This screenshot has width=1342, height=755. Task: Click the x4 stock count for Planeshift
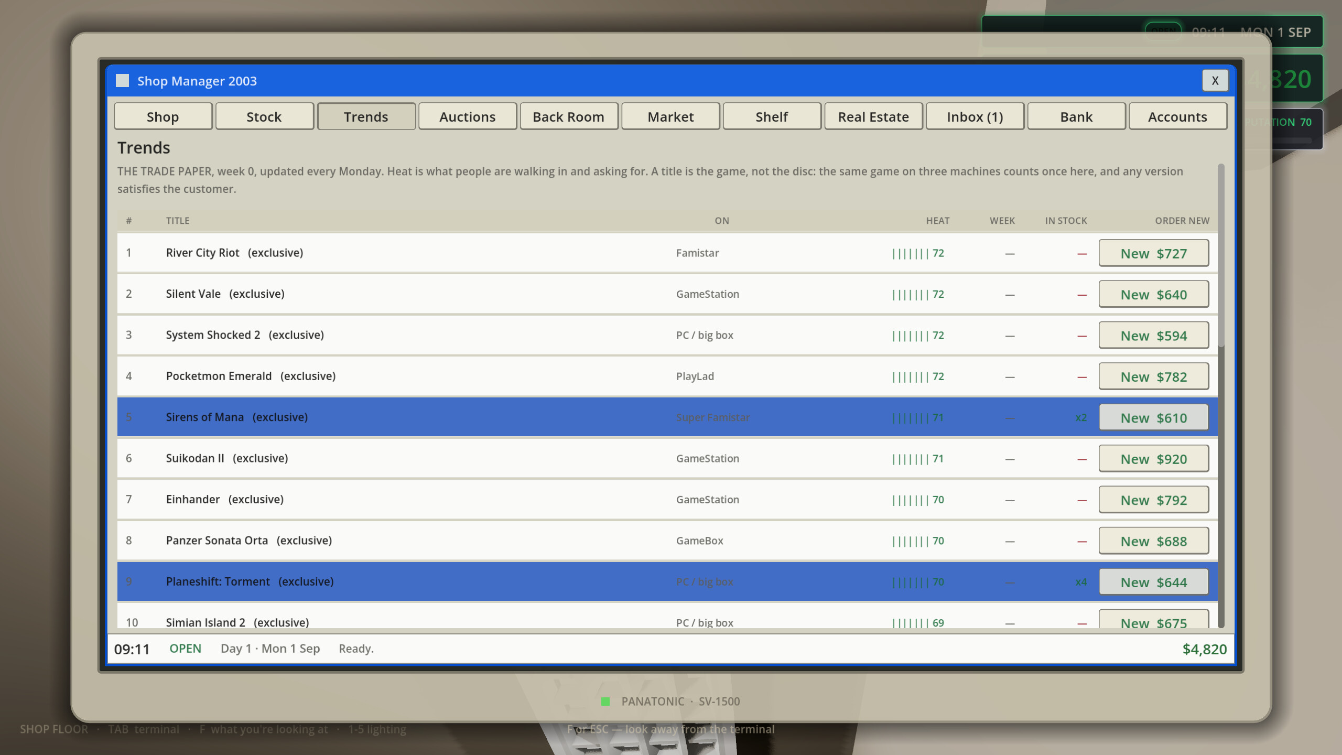click(x=1081, y=582)
